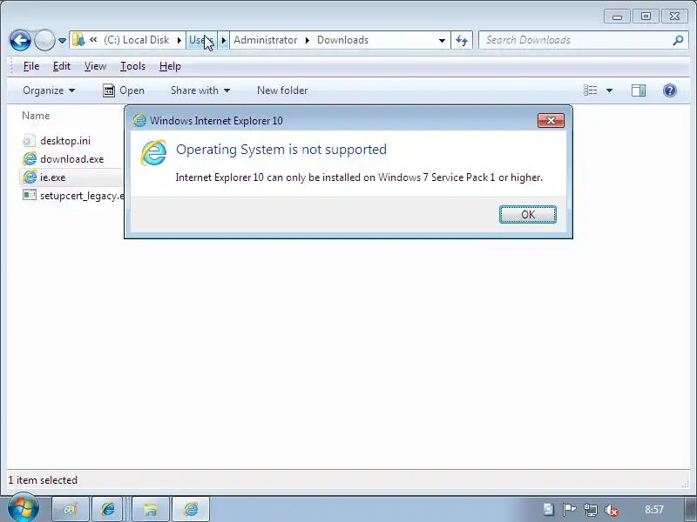Open Internet Explorer from pinned taskbar
This screenshot has width=697, height=522.
tap(108, 509)
